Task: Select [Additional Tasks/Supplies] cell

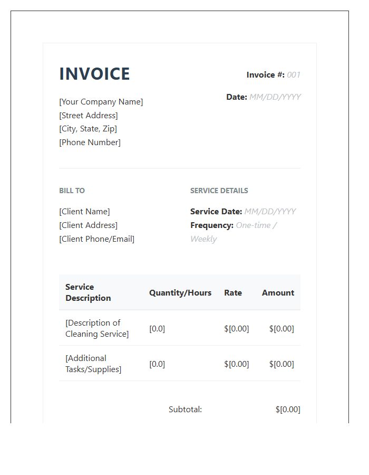Action: (x=93, y=364)
